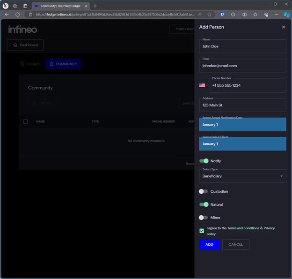Click the Phone Number input field
This screenshot has width=292, height=279.
[247, 85]
